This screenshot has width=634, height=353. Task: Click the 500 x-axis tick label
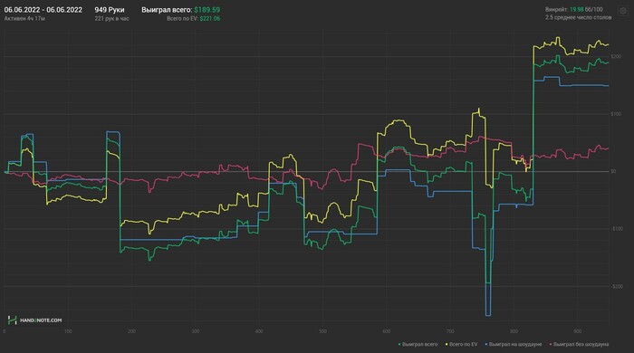(322, 331)
